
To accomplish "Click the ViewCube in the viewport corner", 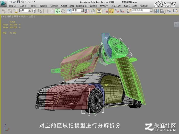I will click(177, 24).
